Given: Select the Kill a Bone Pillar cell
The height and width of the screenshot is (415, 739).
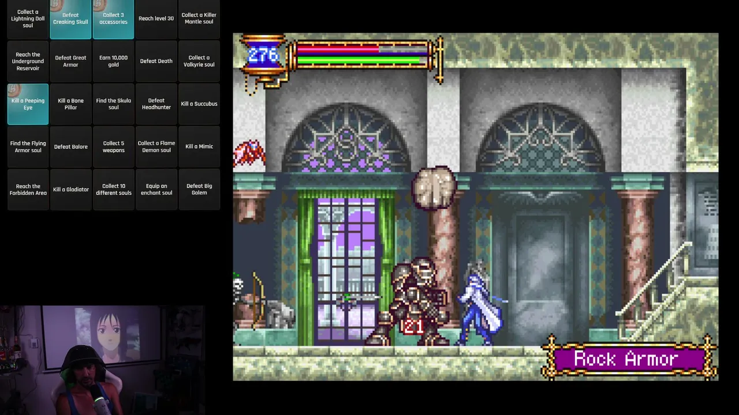Looking at the screenshot, I should [70, 104].
